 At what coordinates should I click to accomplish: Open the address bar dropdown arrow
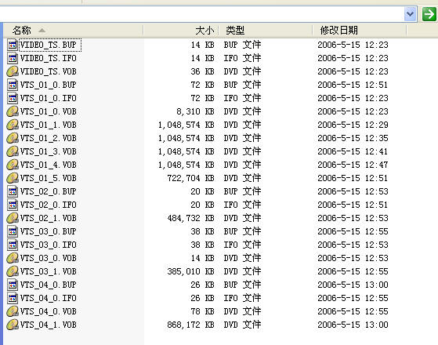point(410,14)
